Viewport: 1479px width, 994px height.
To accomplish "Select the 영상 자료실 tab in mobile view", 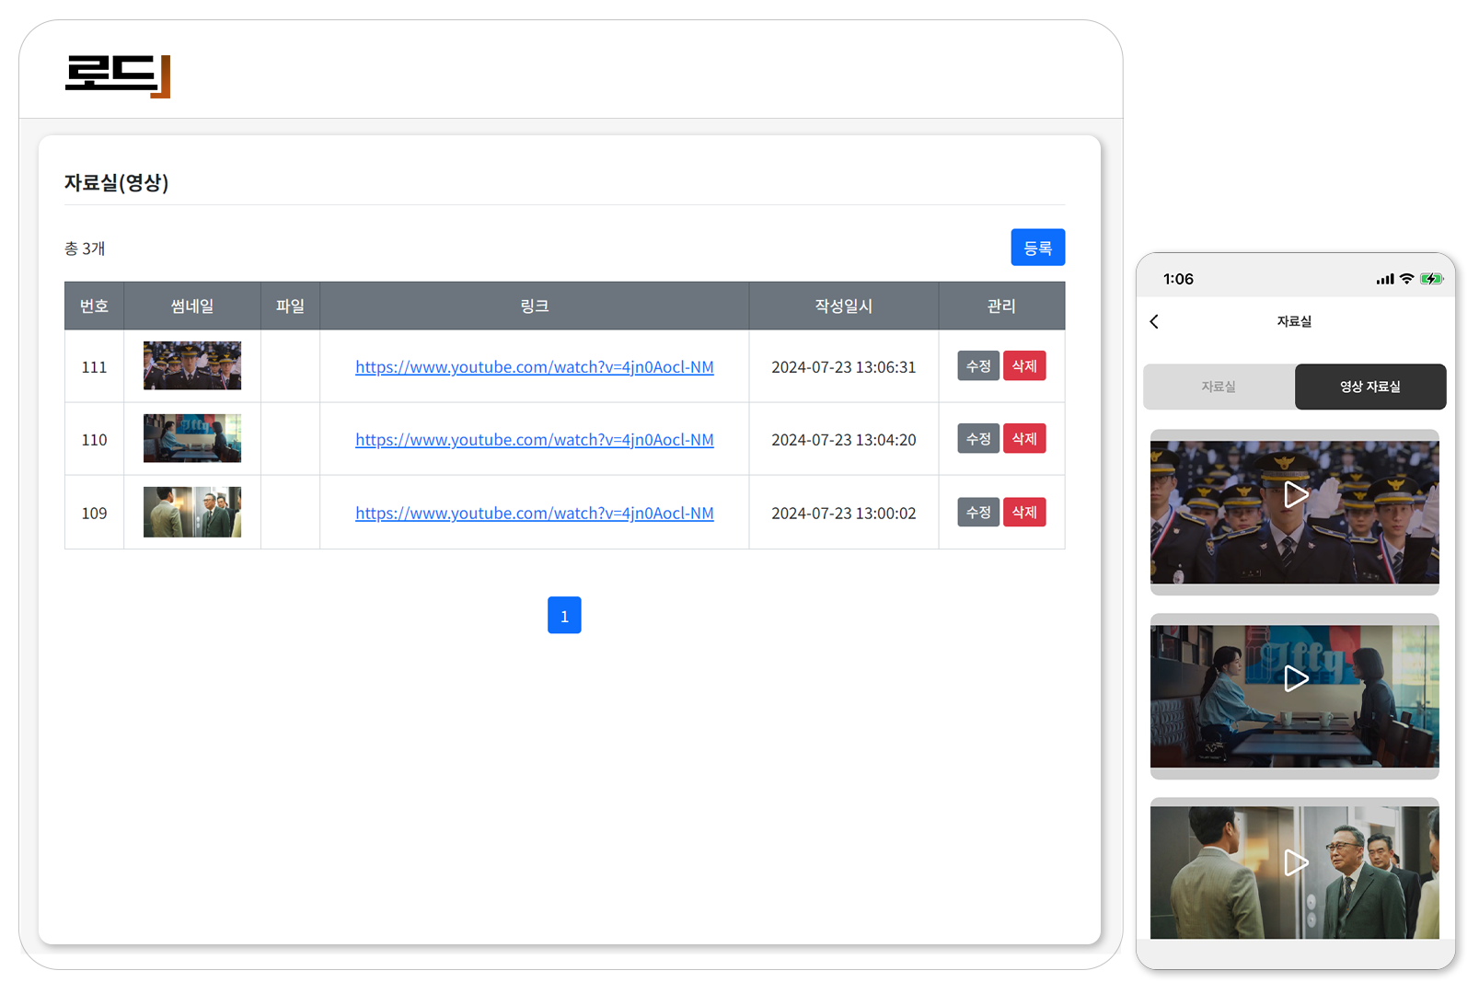I will (1370, 387).
